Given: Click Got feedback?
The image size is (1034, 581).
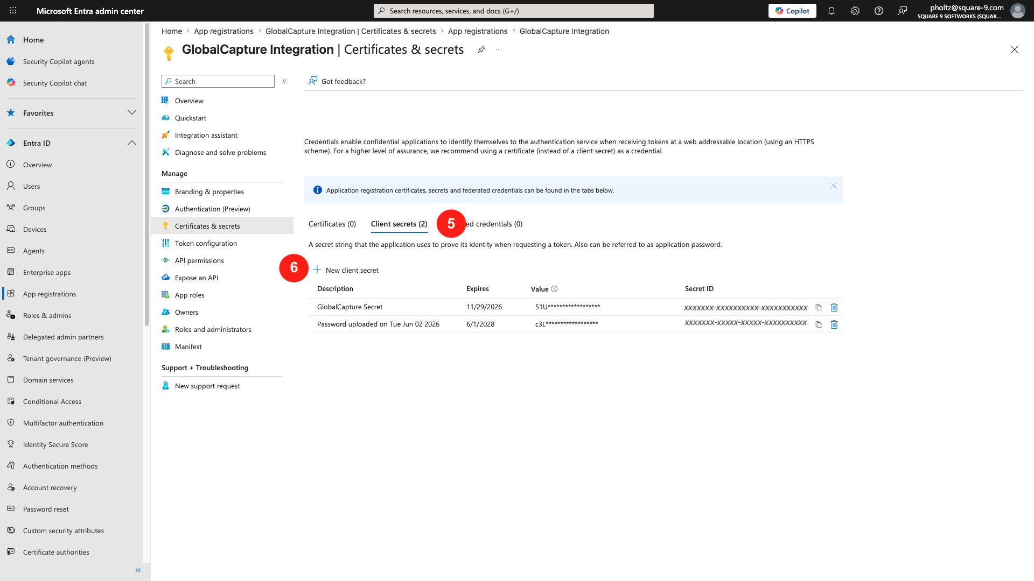Looking at the screenshot, I should click(x=337, y=81).
